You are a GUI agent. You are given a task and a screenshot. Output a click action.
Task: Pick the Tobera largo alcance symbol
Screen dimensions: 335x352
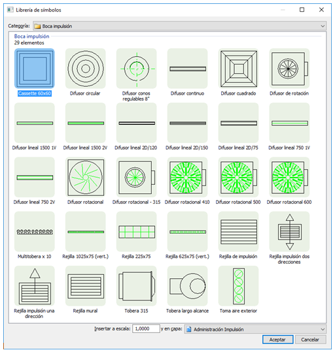(187, 286)
